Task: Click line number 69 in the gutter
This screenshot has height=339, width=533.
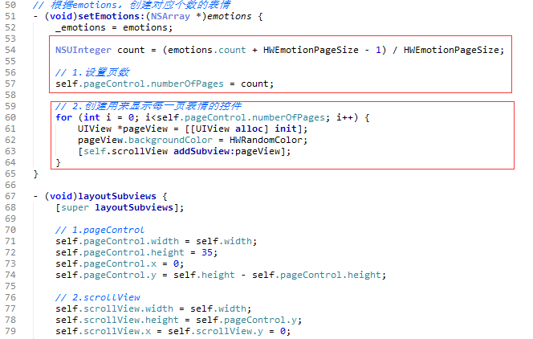Action: 10,219
